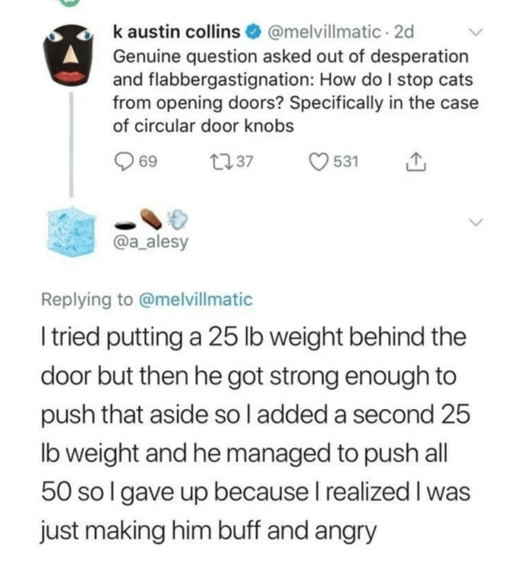522x565 pixels.
Task: Click the blue verified badge
Action: [251, 31]
